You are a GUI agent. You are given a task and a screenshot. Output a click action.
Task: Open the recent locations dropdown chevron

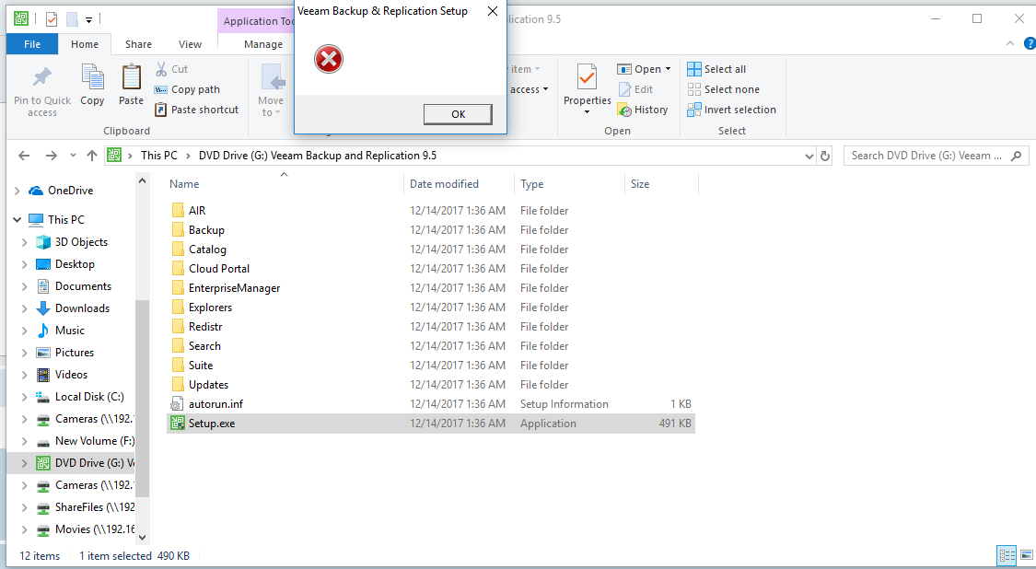[x=73, y=156]
